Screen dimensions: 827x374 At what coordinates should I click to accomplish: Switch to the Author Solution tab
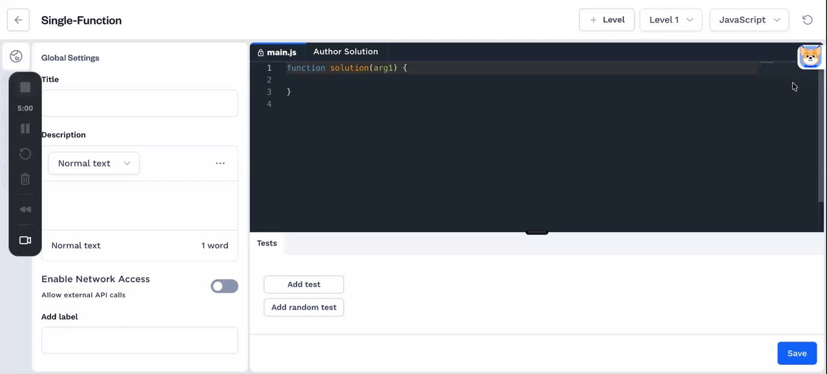pyautogui.click(x=346, y=52)
